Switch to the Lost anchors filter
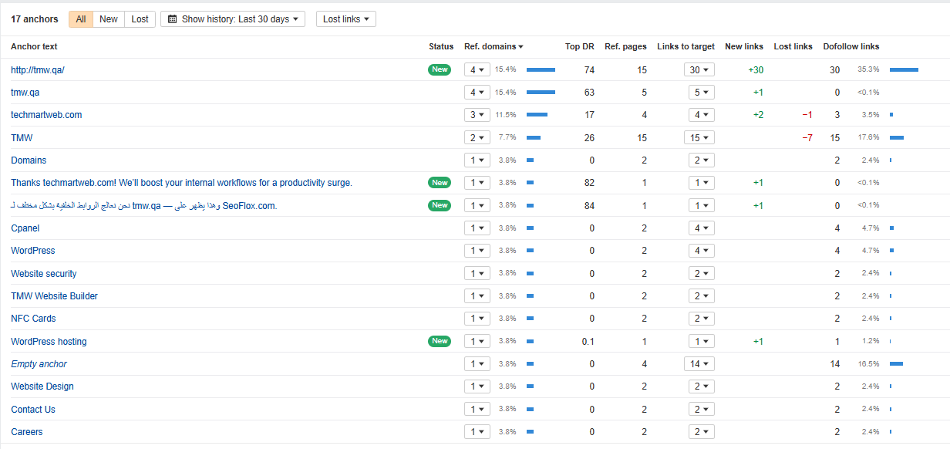The height and width of the screenshot is (449, 950). (x=140, y=19)
